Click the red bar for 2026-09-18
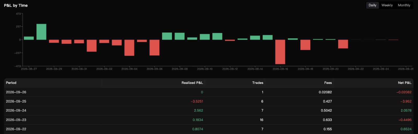Screen dimensions: 418x134 tap(305, 45)
